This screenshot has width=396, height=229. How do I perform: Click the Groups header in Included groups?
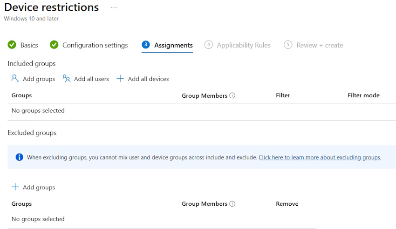(21, 95)
